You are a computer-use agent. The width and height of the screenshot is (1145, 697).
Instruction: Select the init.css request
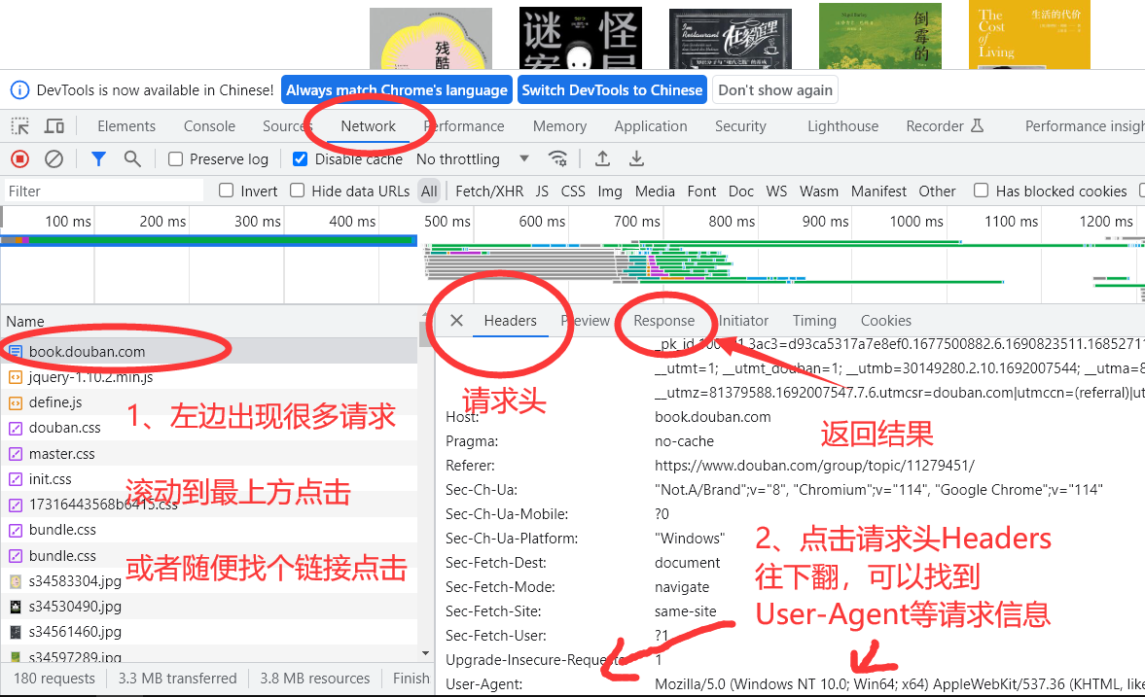(x=209, y=479)
